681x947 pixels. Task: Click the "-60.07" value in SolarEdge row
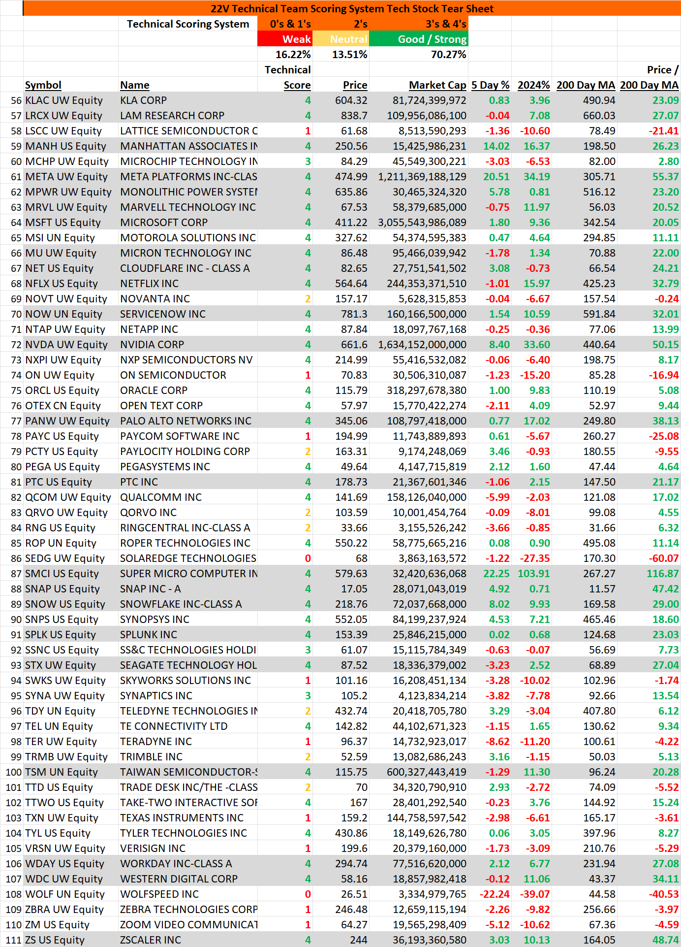point(649,558)
